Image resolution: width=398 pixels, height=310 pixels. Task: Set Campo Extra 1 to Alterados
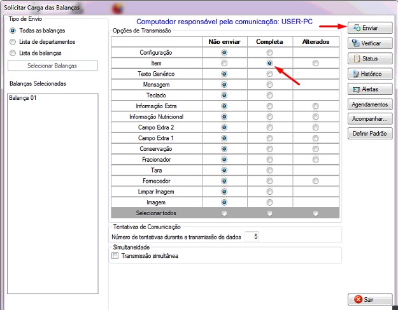(315, 138)
